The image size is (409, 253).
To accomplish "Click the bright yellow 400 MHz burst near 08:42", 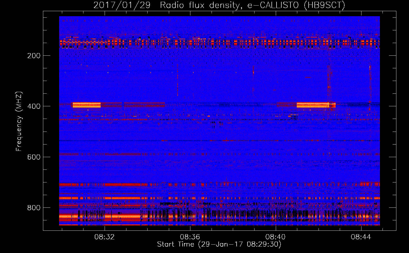I will pyautogui.click(x=316, y=105).
